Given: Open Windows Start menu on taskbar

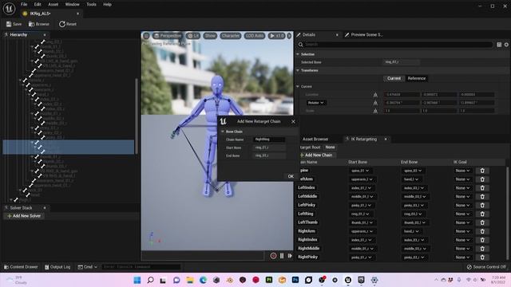Looking at the screenshot, I should (x=137, y=280).
